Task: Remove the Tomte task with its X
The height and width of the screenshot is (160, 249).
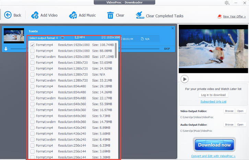Action: 173,28
